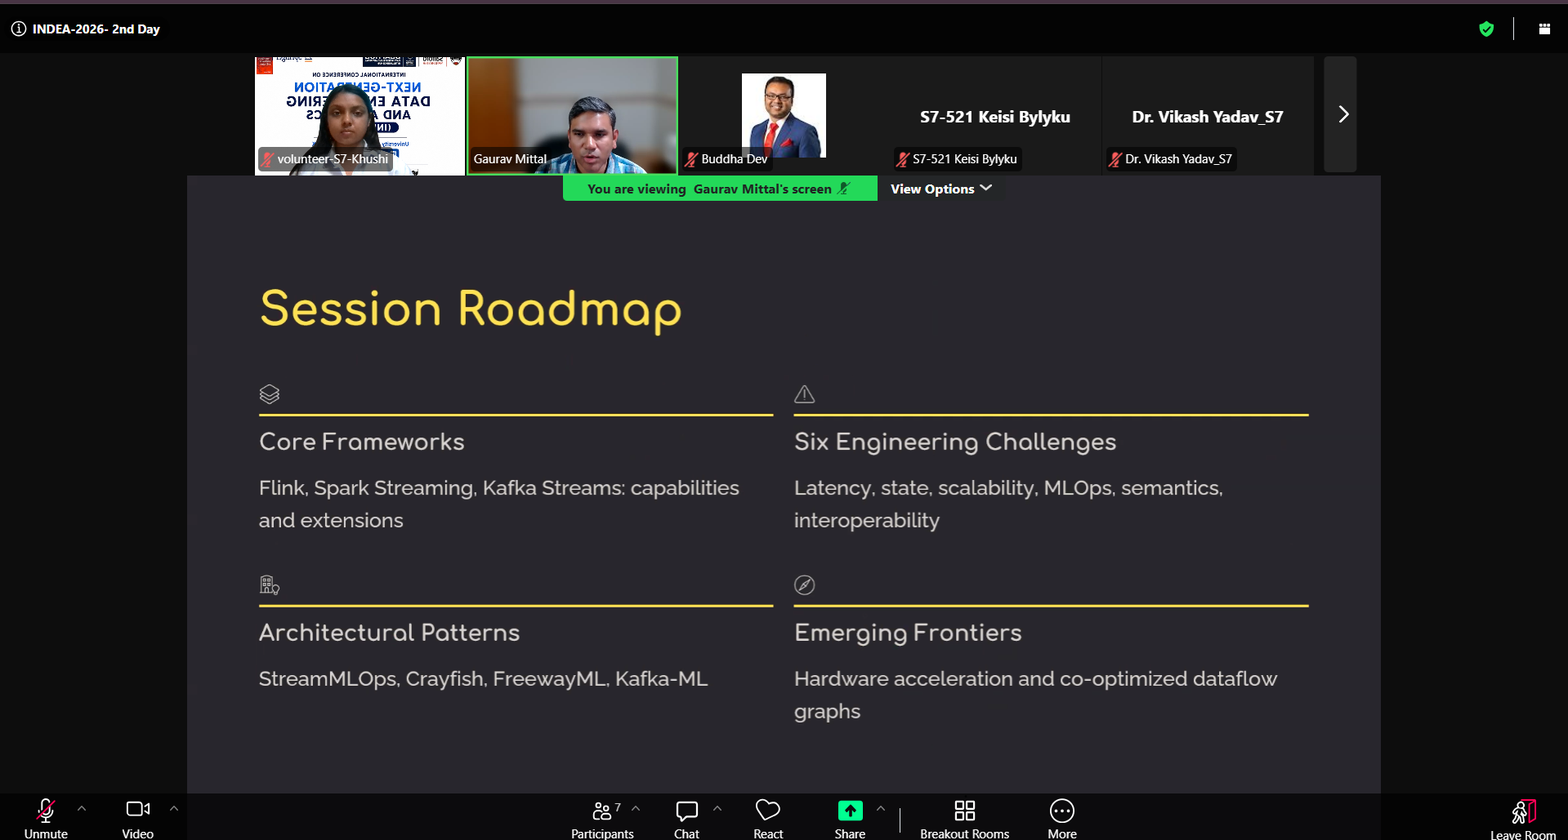Start video with the camera button
Viewport: 1568px width, 840px height.
(137, 818)
